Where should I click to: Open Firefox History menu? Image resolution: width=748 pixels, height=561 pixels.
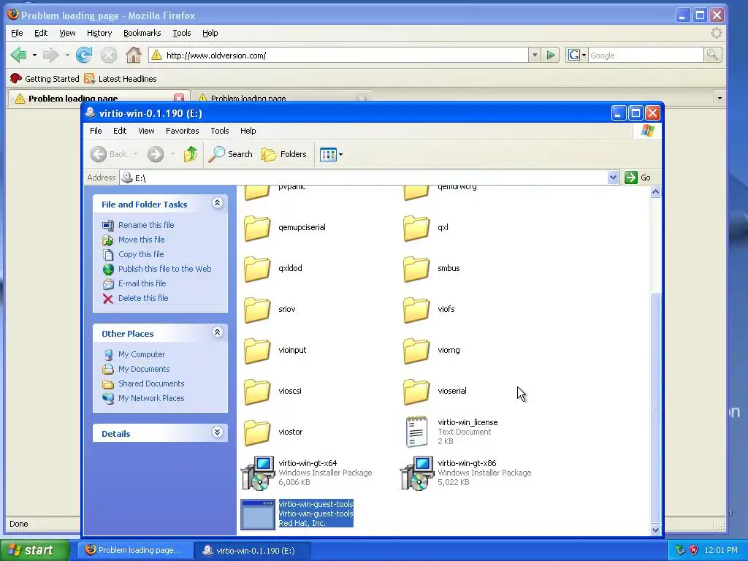[x=99, y=33]
